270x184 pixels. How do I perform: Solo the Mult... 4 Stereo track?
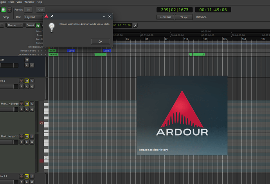(x=32, y=104)
